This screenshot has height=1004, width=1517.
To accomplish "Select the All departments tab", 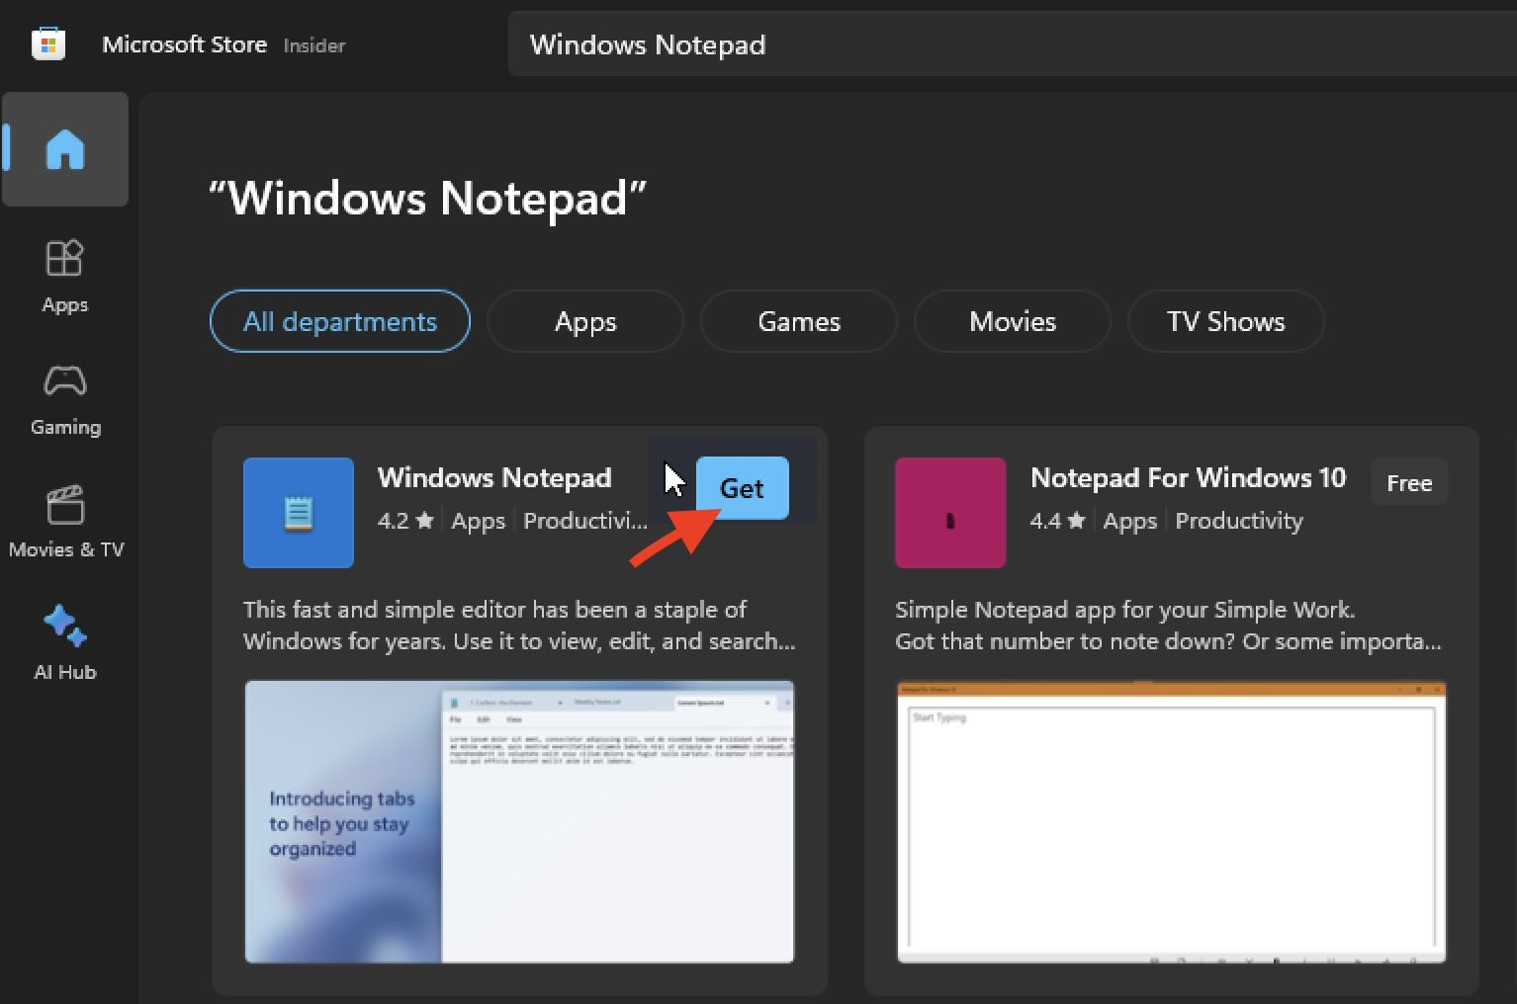I will (x=339, y=321).
